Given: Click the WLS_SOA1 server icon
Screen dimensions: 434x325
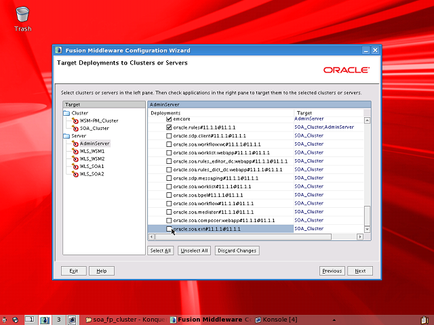Looking at the screenshot, I should point(75,167).
